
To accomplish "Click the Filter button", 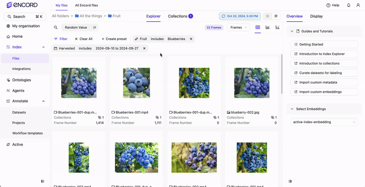I will [x=61, y=39].
